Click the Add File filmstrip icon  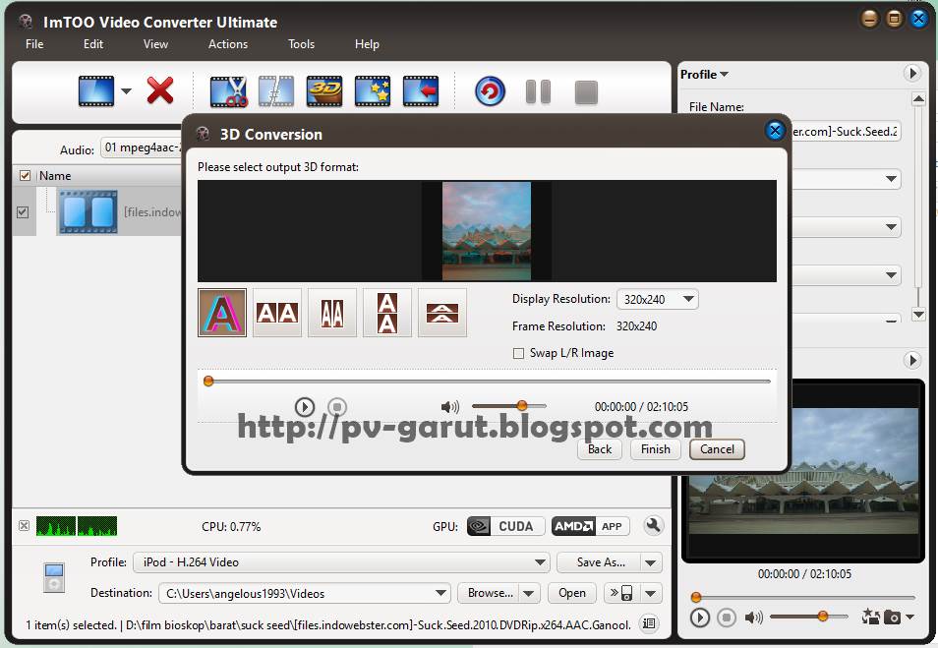[96, 90]
